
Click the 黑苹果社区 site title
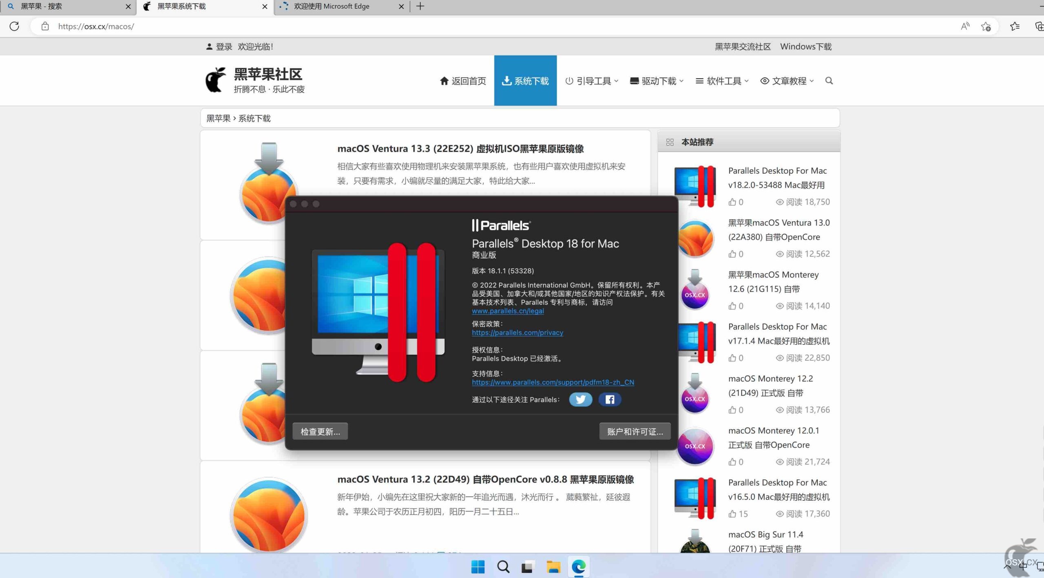(268, 74)
